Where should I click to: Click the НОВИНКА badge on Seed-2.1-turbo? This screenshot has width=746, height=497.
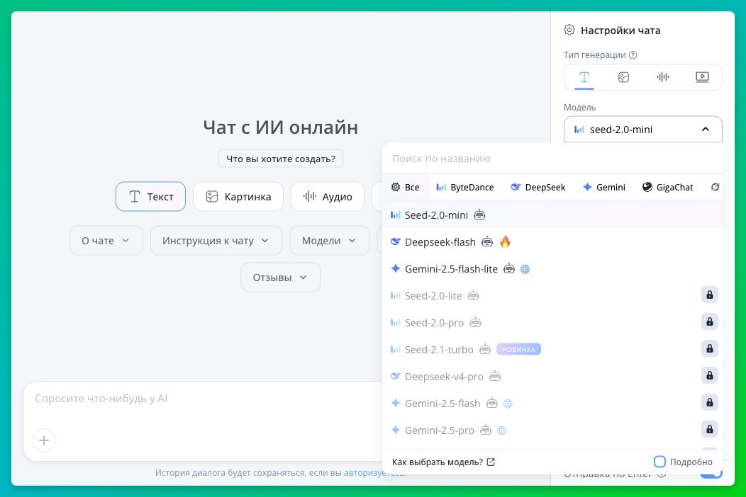click(x=518, y=349)
